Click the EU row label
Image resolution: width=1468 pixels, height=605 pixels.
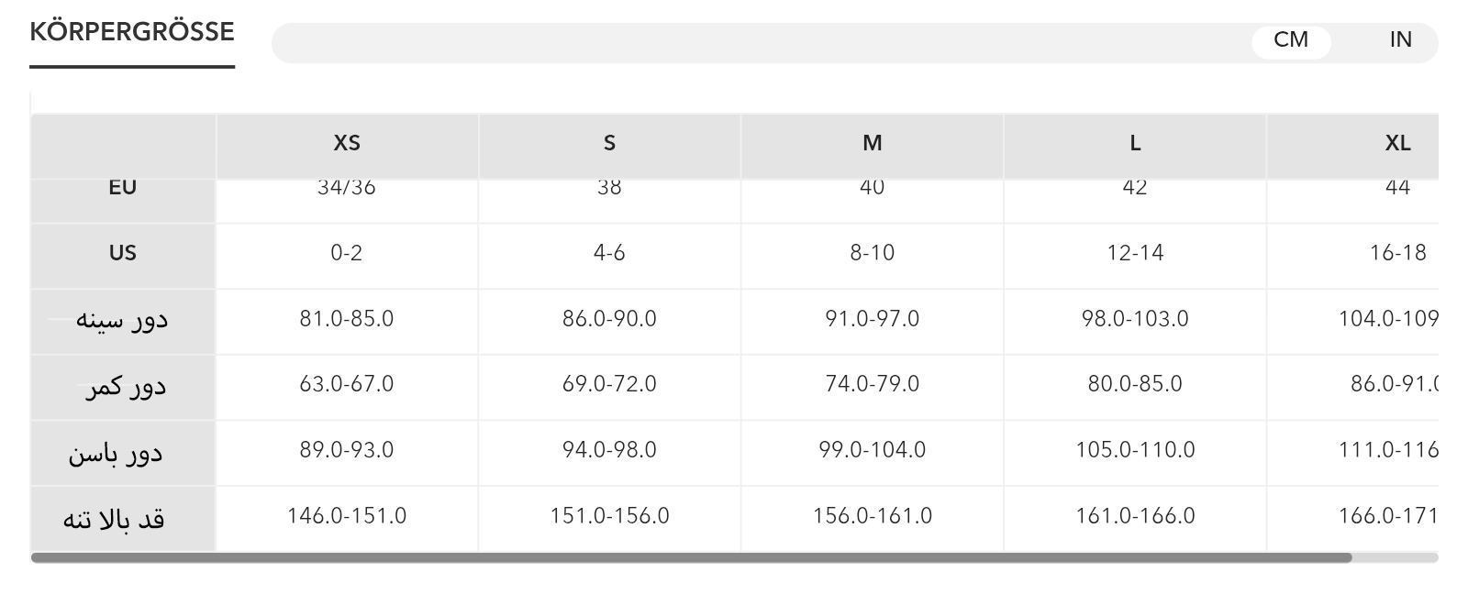click(x=123, y=189)
